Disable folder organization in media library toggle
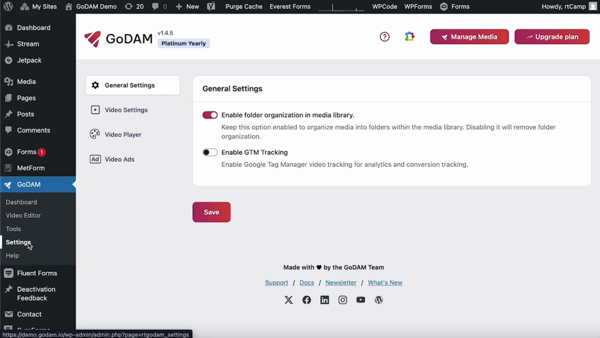Image resolution: width=600 pixels, height=338 pixels. 210,115
